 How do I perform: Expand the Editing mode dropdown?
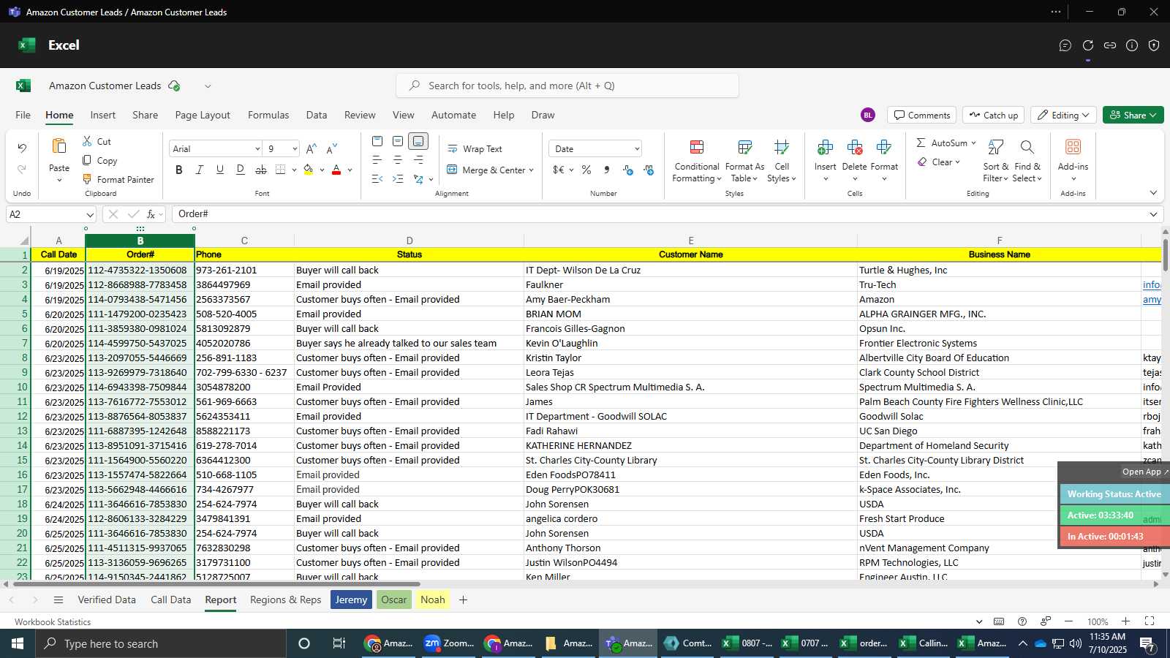click(x=1085, y=115)
